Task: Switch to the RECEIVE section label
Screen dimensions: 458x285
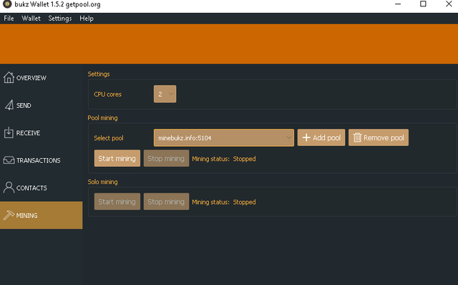Action: (28, 132)
